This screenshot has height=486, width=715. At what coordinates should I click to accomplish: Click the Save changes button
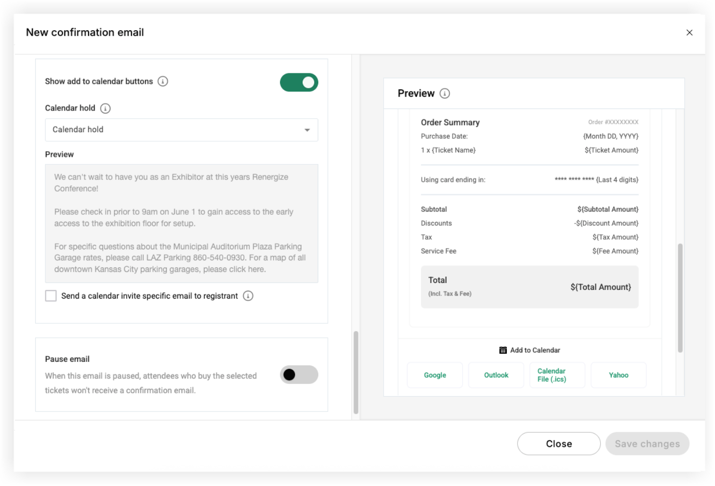point(647,444)
